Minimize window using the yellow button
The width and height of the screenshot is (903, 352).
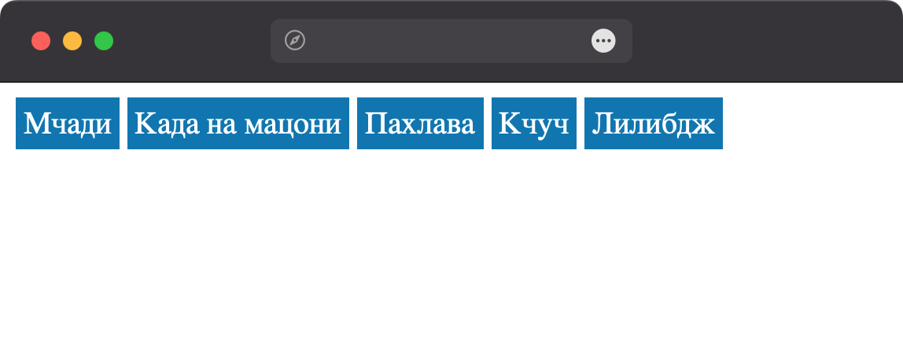click(x=72, y=41)
